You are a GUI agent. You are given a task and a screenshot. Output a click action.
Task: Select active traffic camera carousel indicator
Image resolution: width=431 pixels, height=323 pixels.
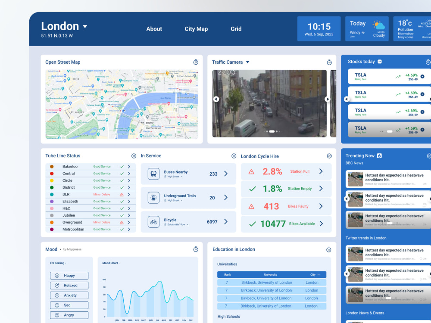pyautogui.click(x=272, y=131)
